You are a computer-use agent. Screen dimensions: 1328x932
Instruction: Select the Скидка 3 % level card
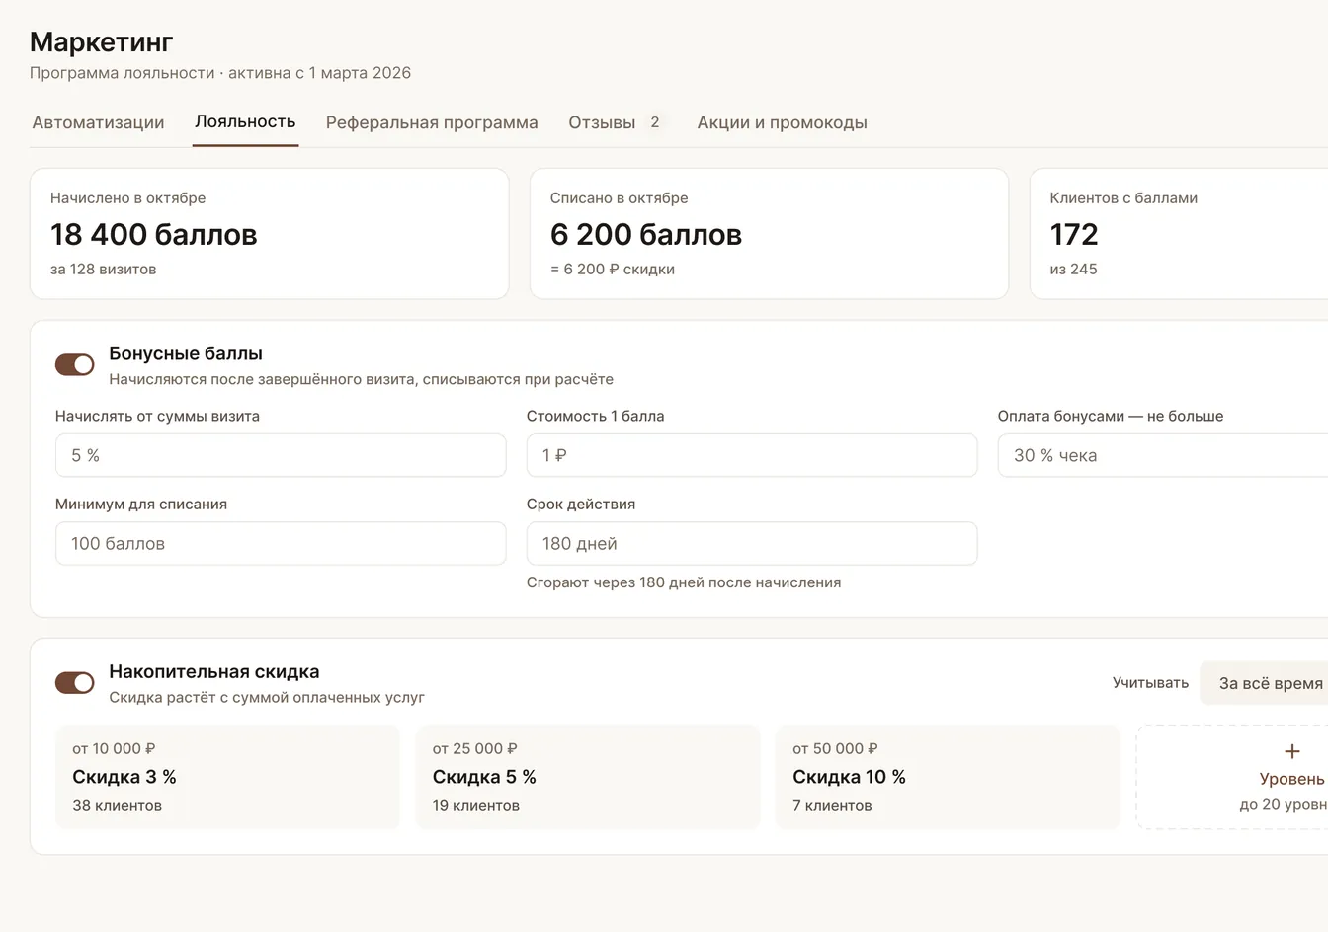(227, 777)
